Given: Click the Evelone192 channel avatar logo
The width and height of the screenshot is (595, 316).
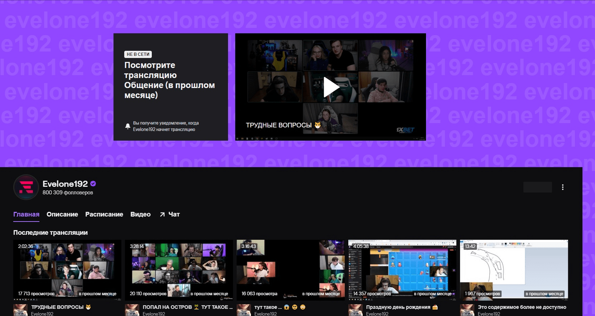Looking at the screenshot, I should [26, 187].
